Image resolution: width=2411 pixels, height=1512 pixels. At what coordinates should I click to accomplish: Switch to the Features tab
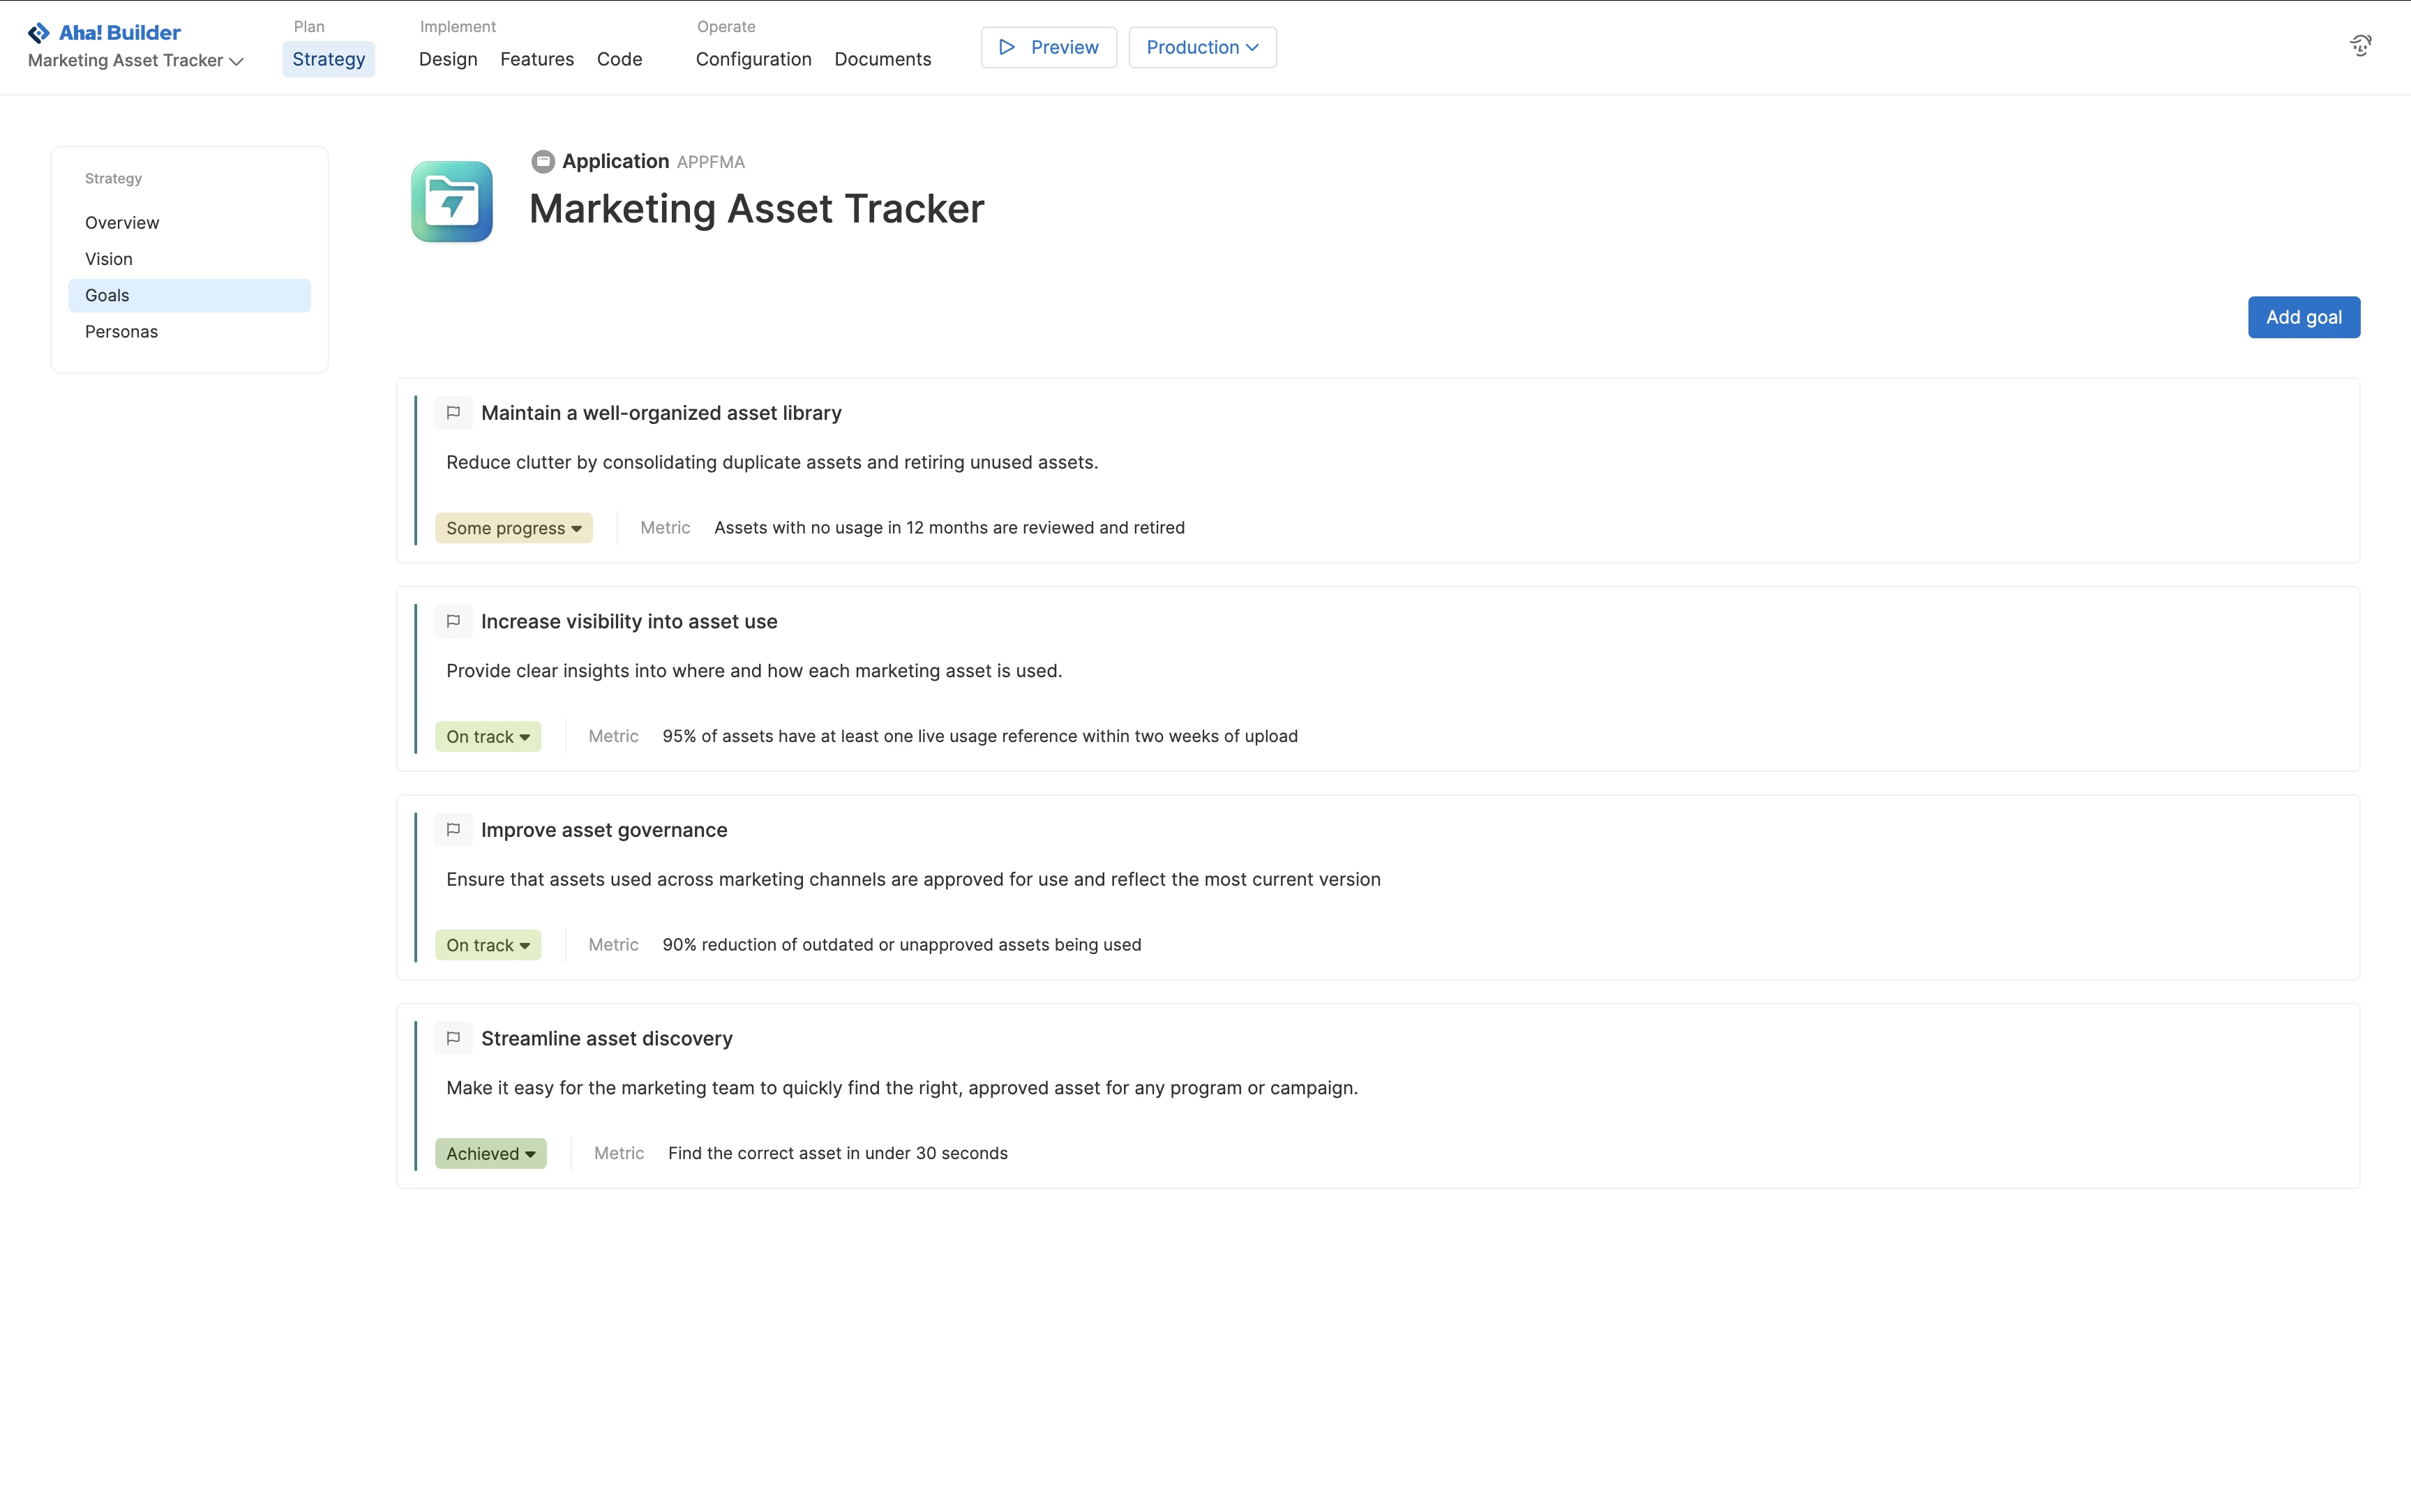click(537, 59)
